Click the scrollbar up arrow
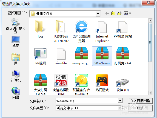The image size is (157, 118). 150,21
